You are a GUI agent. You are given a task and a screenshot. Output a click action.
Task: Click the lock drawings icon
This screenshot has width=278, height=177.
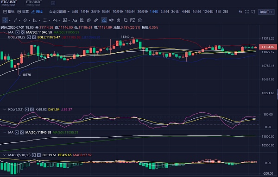pos(119,20)
